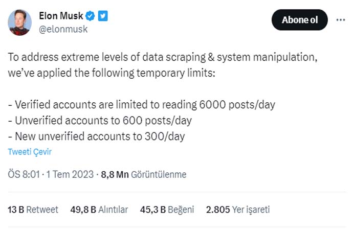Click the tweet text about data scraping
The image size is (353, 230).
(163, 65)
